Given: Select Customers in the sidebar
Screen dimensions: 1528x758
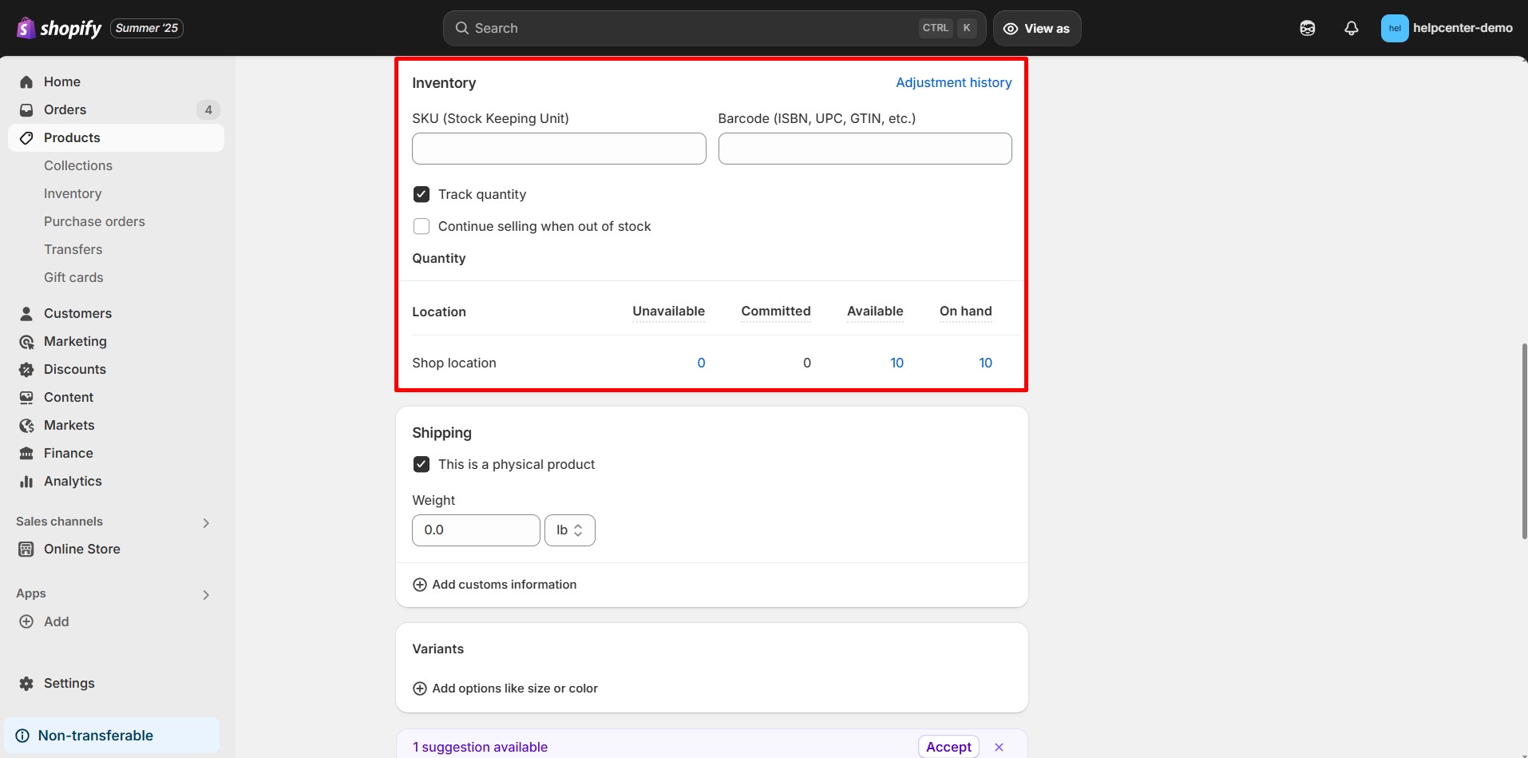Looking at the screenshot, I should point(77,313).
